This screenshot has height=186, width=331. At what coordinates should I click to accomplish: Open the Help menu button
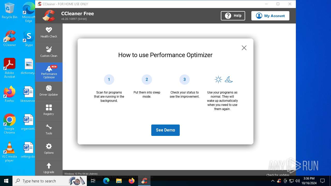tap(233, 16)
